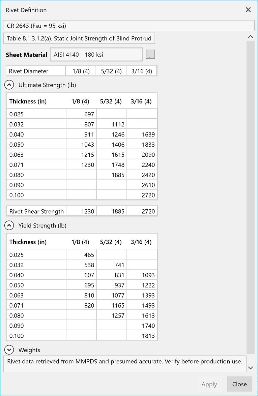Click the CR 2643 rivet name field
Viewport: 258px width, 396px height.
coord(129,26)
